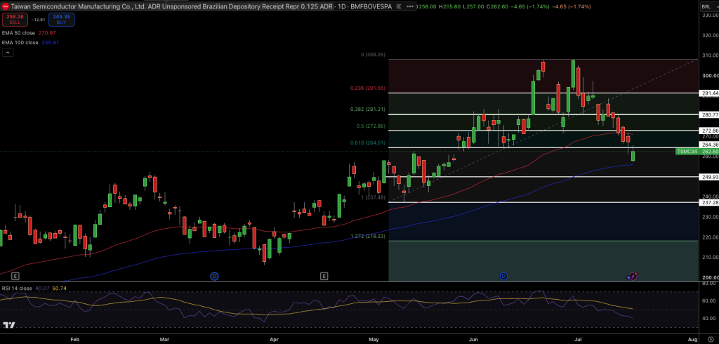Select the Fibonacci 1 (237.48) level label
This screenshot has height=344, width=719.
click(372, 197)
